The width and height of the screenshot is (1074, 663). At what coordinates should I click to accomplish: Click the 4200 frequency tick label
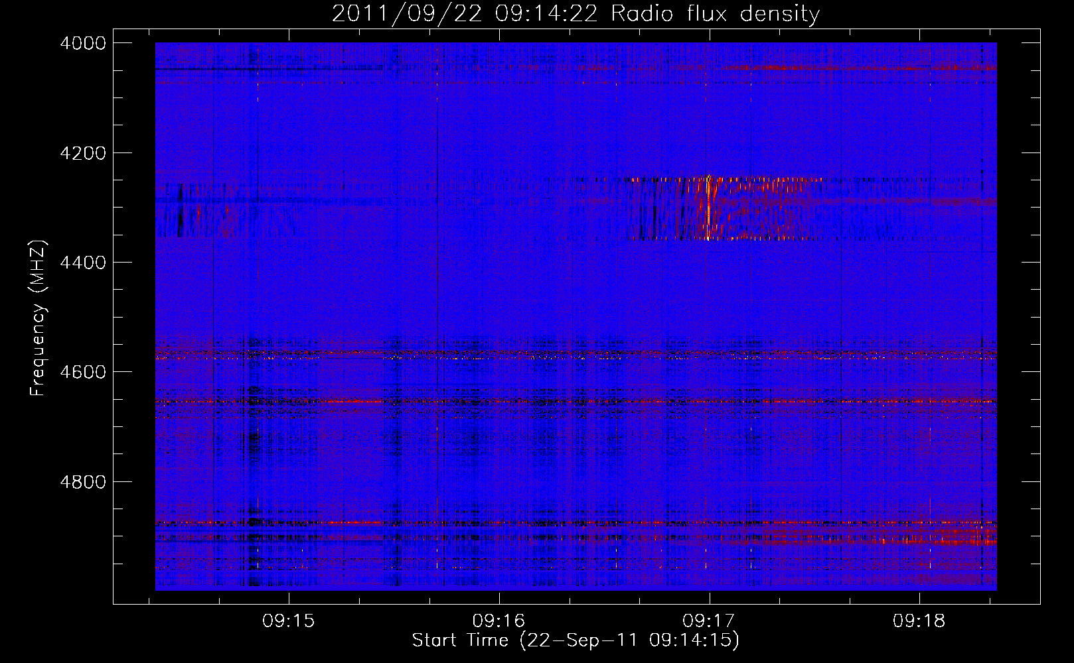point(83,153)
